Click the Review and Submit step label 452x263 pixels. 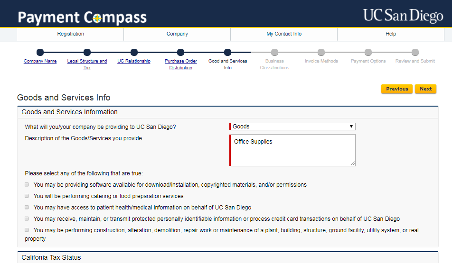pyautogui.click(x=415, y=61)
